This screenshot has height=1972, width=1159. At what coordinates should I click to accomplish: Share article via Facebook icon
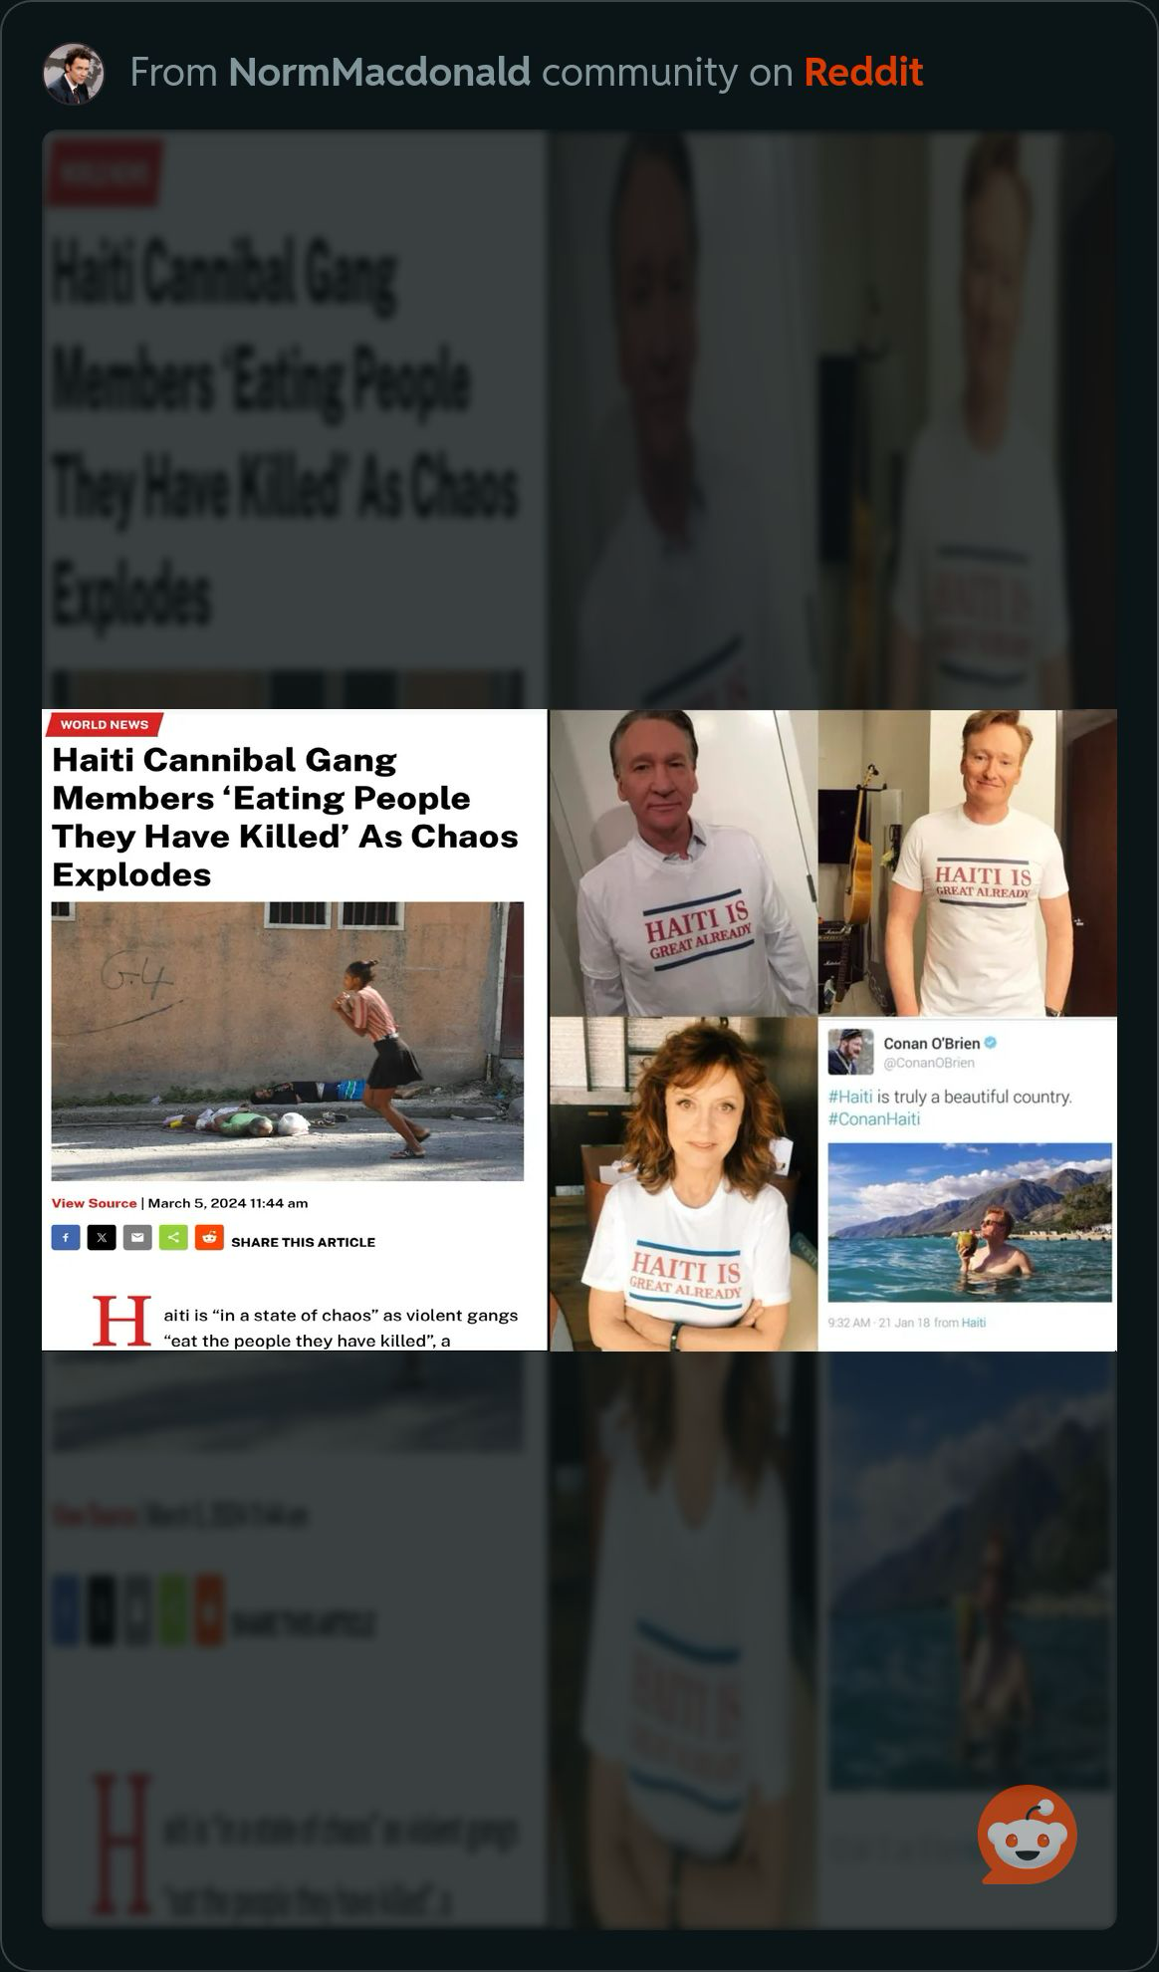pyautogui.click(x=66, y=1238)
